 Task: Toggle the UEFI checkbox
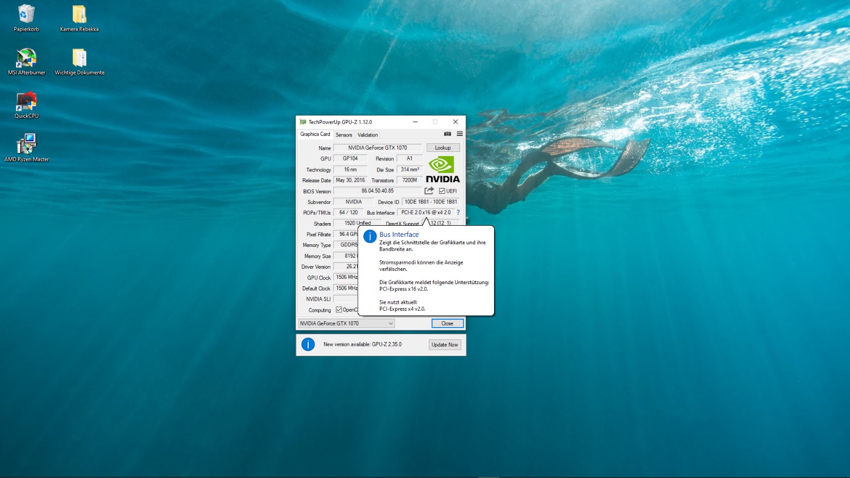[x=442, y=191]
